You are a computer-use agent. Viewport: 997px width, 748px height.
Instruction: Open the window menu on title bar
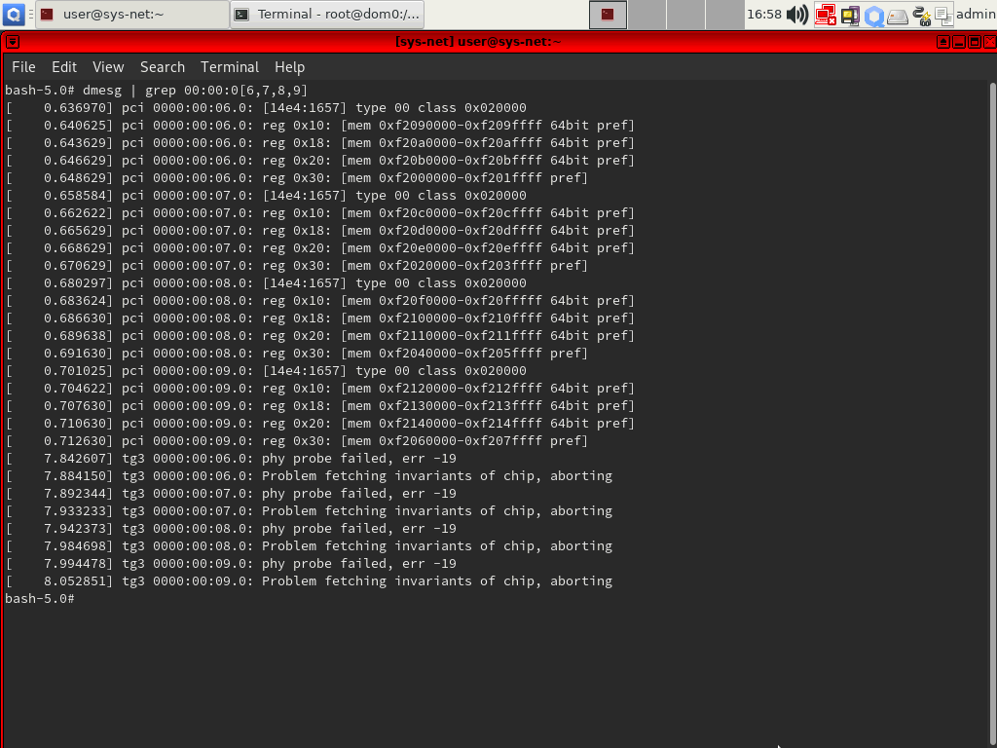click(11, 42)
